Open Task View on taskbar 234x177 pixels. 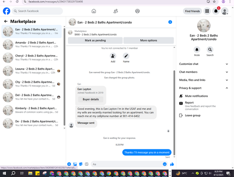pos(22,173)
